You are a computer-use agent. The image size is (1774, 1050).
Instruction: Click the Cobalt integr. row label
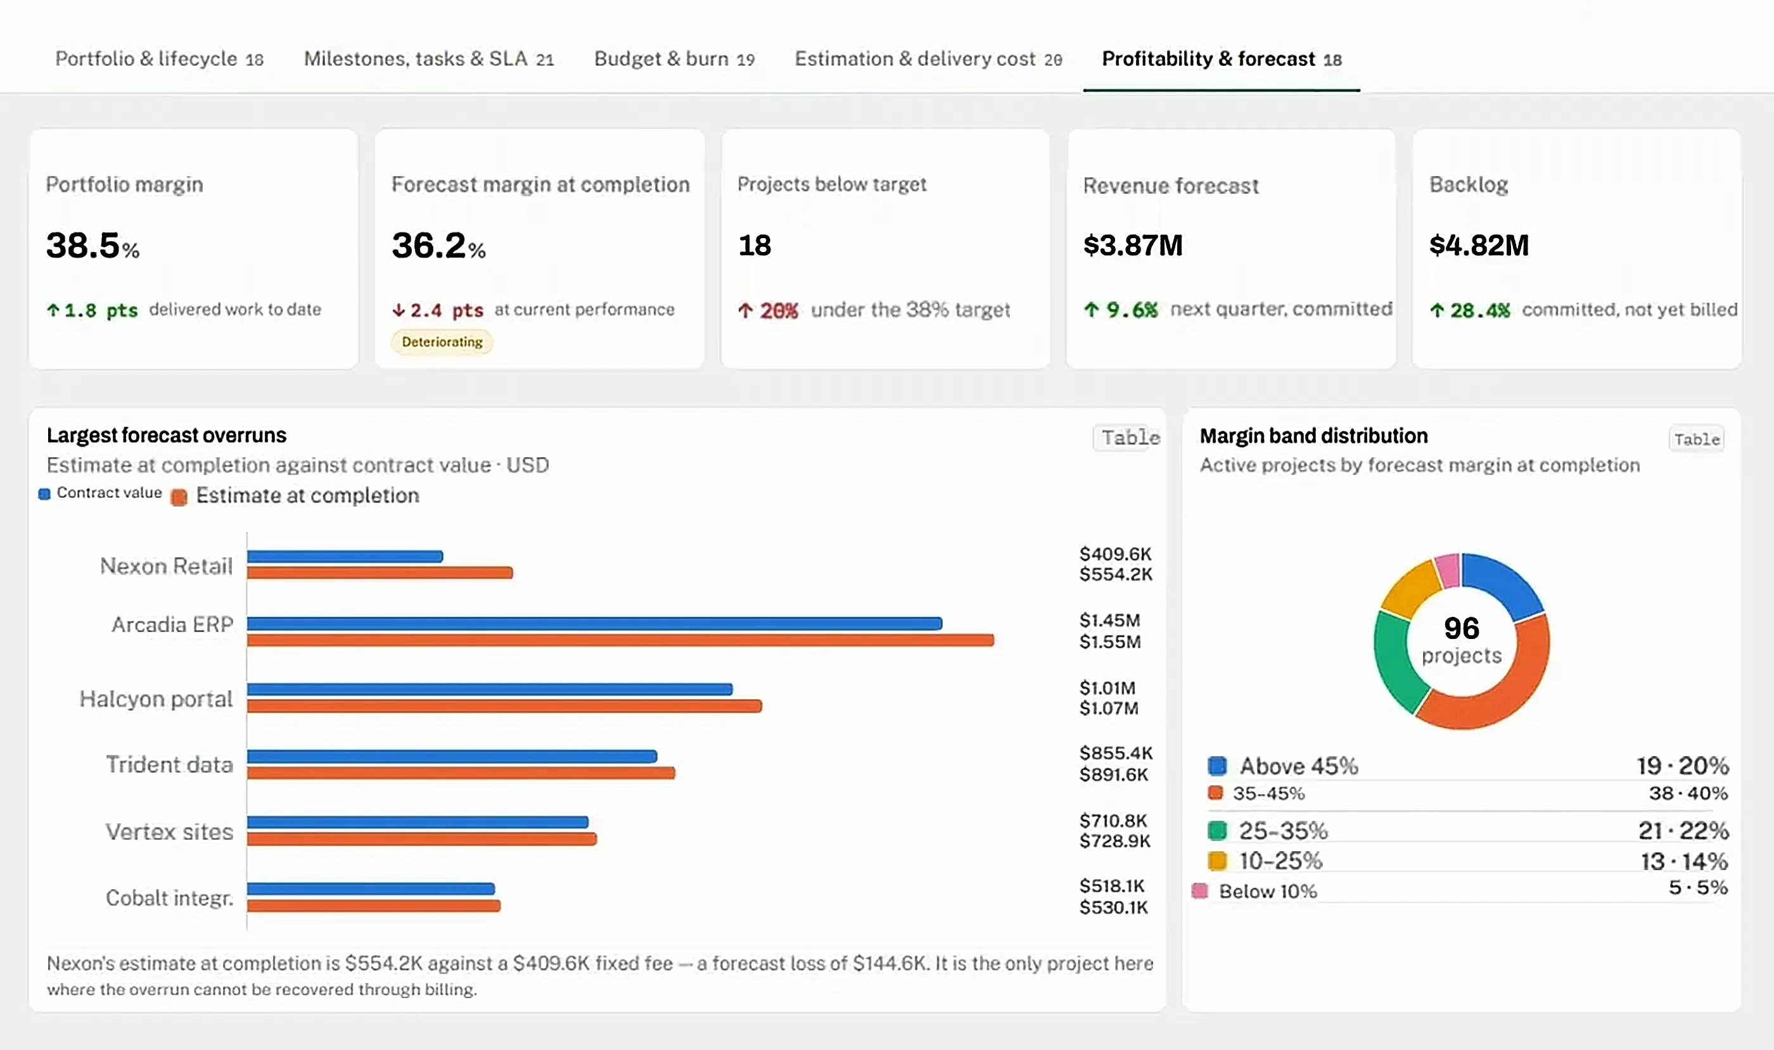pos(169,898)
